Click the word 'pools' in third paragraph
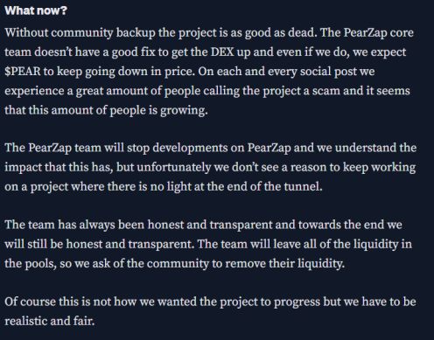 [40, 264]
